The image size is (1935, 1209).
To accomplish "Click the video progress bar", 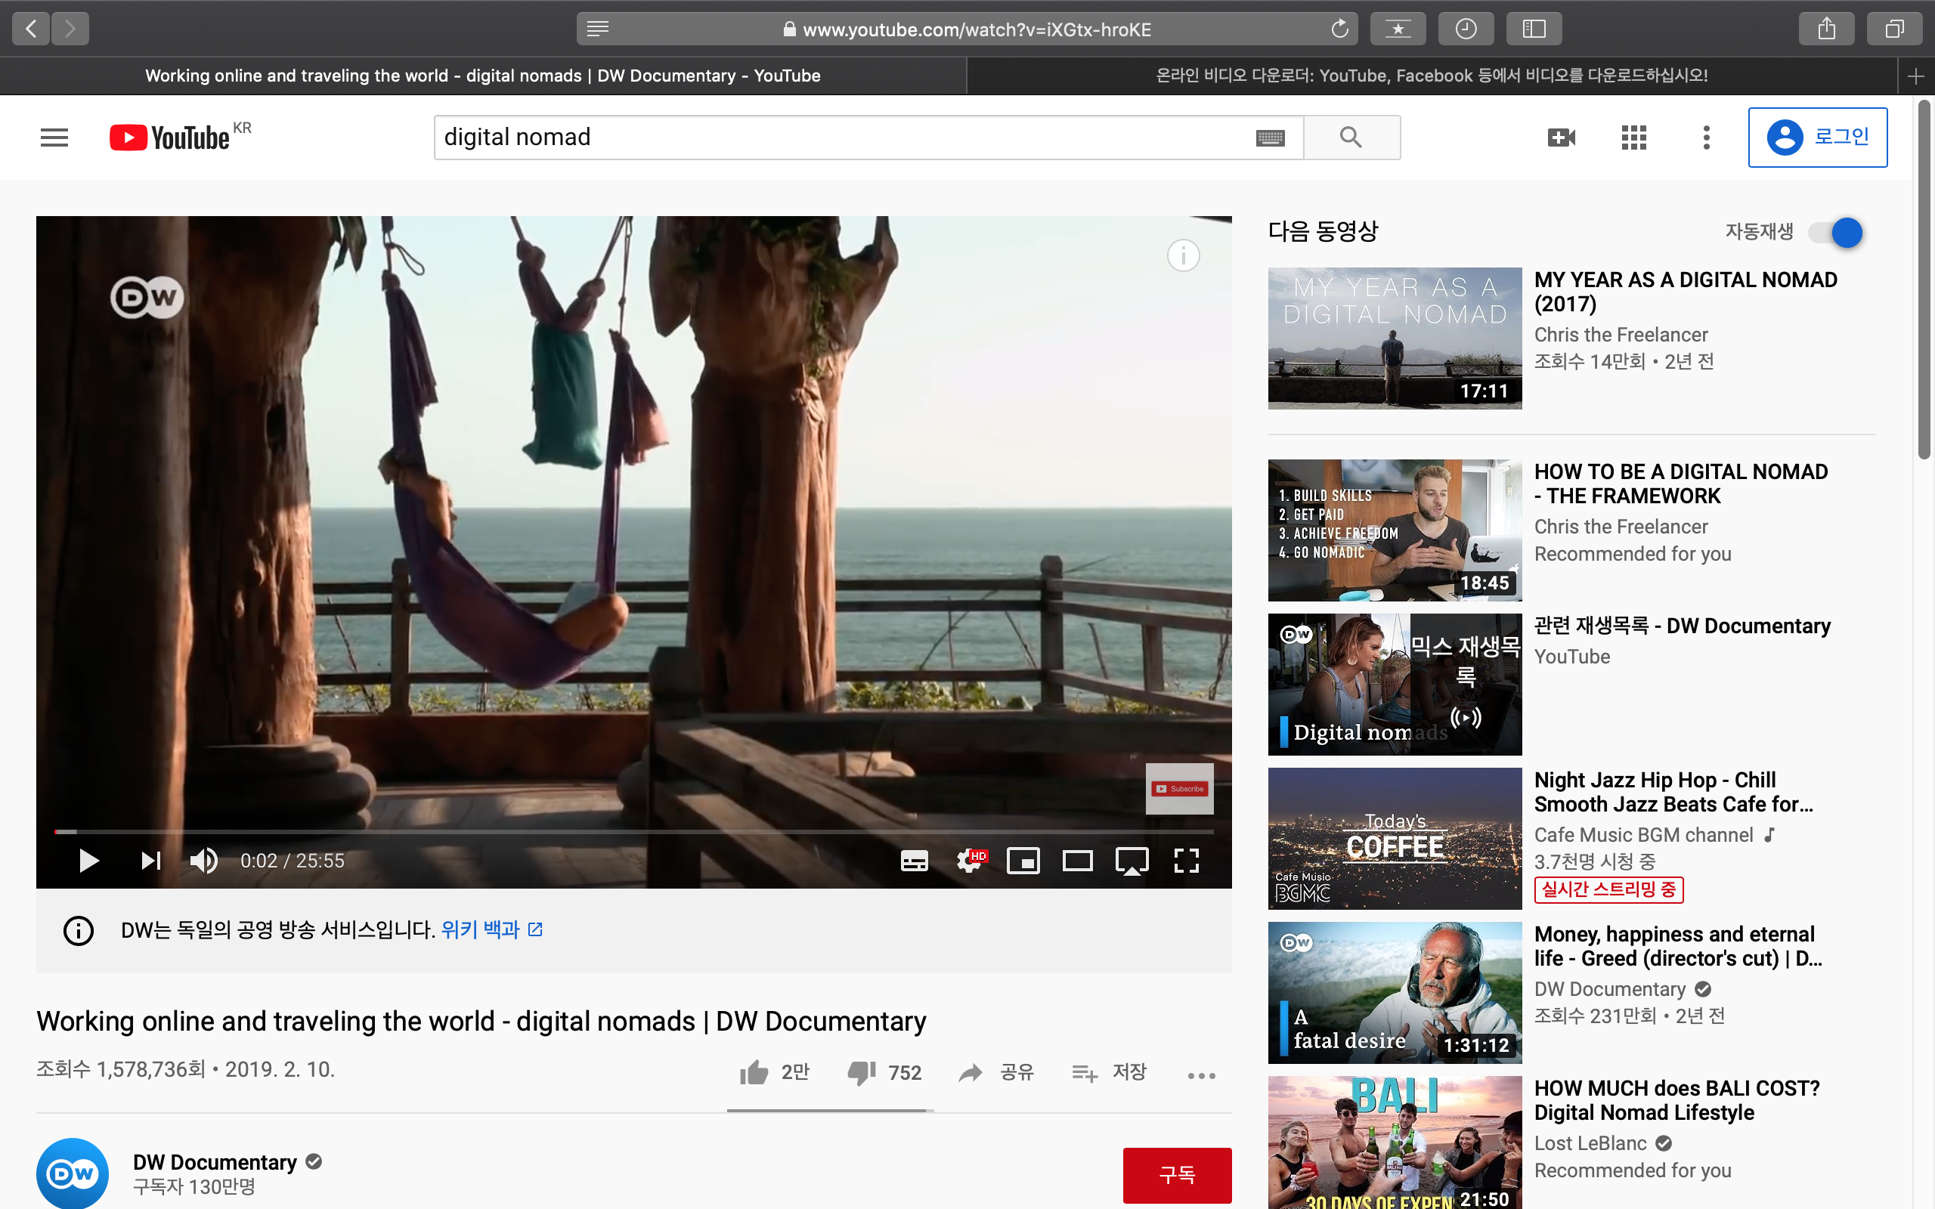I will (x=632, y=832).
